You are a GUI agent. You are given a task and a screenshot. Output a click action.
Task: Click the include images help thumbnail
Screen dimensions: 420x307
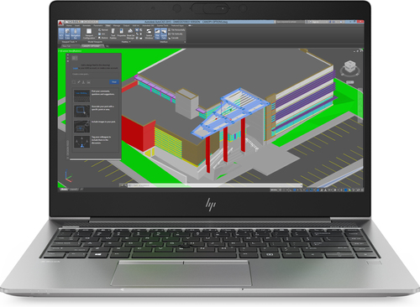point(81,127)
